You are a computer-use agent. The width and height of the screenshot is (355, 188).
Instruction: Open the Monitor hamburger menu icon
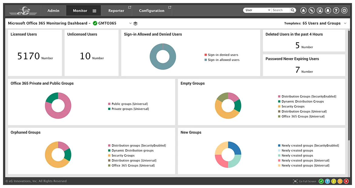(94, 11)
